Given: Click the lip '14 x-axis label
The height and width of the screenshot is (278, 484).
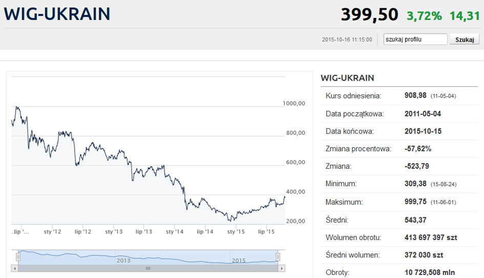Looking at the screenshot, I should [205, 232].
